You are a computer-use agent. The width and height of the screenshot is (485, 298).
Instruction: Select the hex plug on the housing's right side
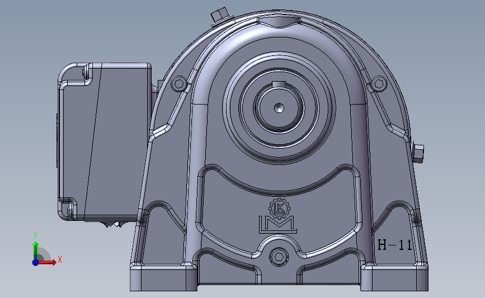418,153
